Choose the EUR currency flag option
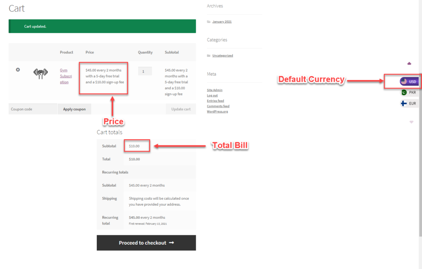 (x=409, y=103)
